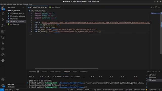Switch to the Ports panel tab
This screenshot has width=162, height=91.
(x=75, y=72)
